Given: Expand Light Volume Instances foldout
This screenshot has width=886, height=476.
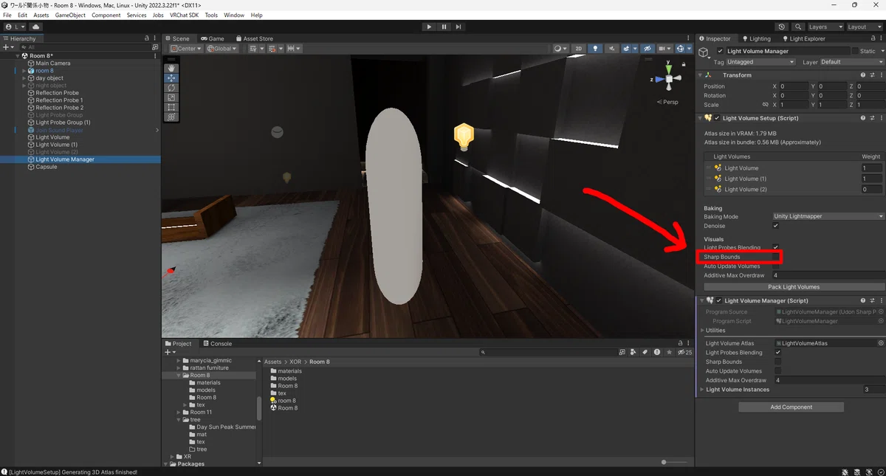Looking at the screenshot, I should [701, 390].
